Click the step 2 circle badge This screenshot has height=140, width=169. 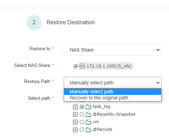34,23
